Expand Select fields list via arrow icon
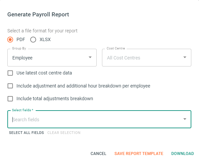The width and height of the screenshot is (199, 163). (185, 119)
